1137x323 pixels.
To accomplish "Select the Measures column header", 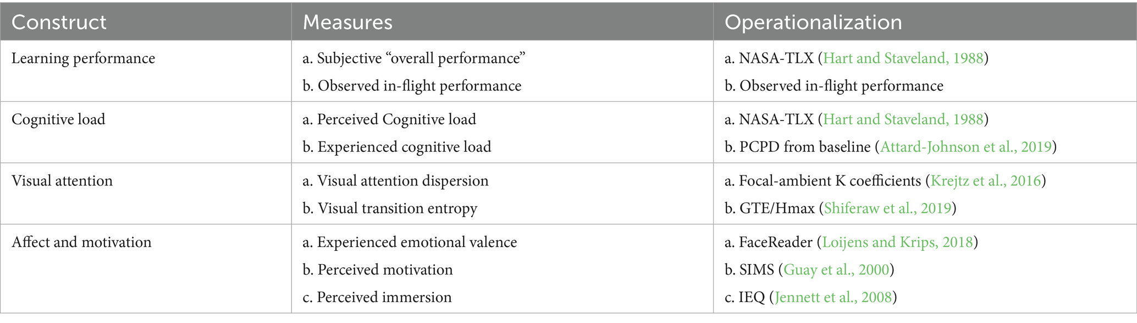I will 347,22.
